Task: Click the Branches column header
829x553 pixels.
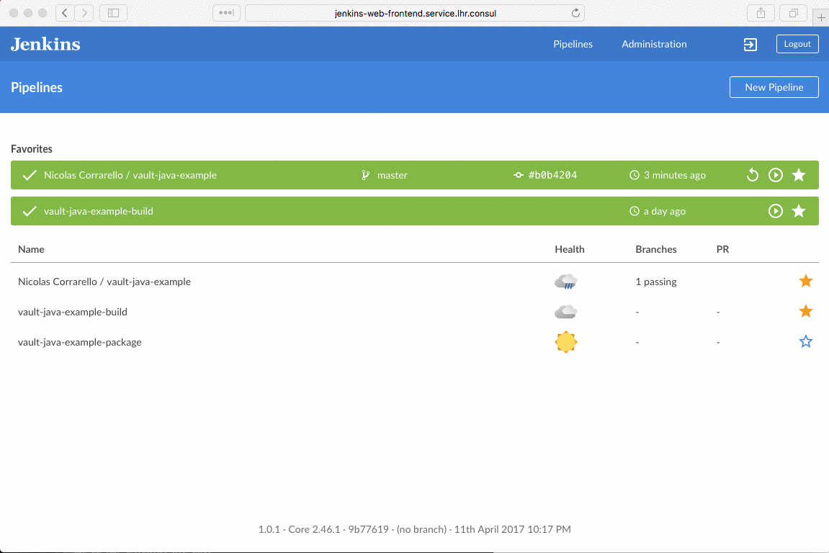Action: (x=656, y=249)
